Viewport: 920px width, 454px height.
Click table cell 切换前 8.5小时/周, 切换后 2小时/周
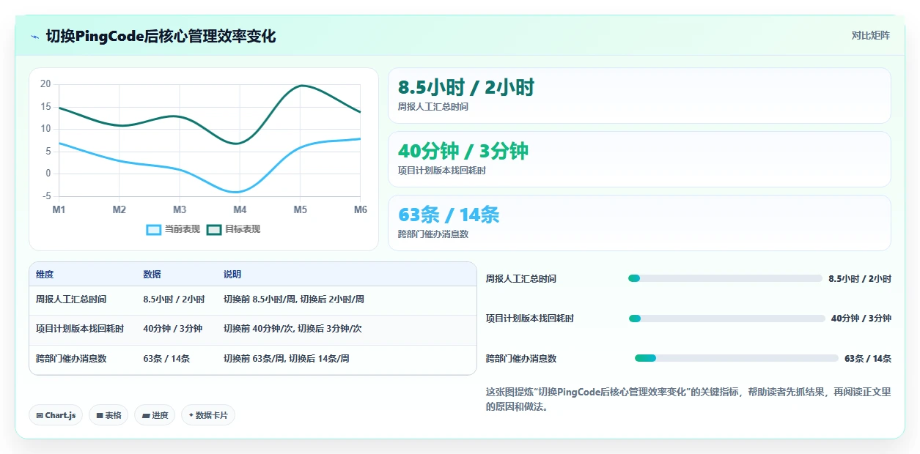pos(294,299)
